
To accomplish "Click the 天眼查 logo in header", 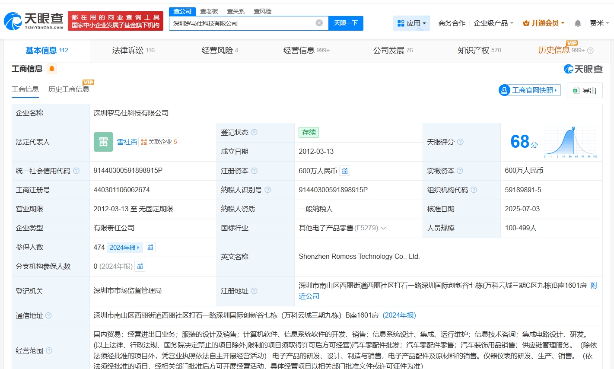I will pos(34,21).
